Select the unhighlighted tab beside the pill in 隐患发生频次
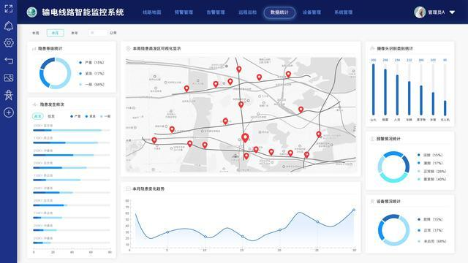Viewport: 468px width, 263px height. point(51,116)
